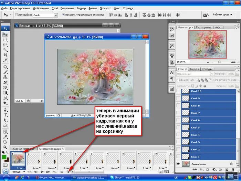241x181 pixels.
Task: Open the Слой auto-select dropdown
Action: pos(56,15)
